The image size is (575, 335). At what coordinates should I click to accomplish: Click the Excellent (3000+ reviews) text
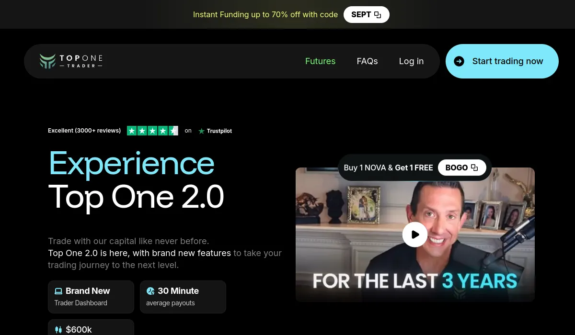point(84,131)
